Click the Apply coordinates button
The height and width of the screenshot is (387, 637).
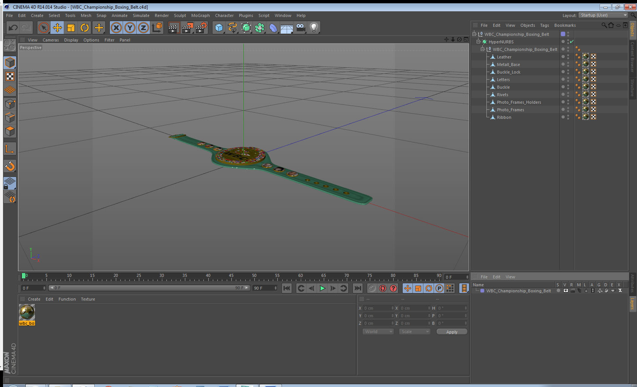[x=452, y=332]
